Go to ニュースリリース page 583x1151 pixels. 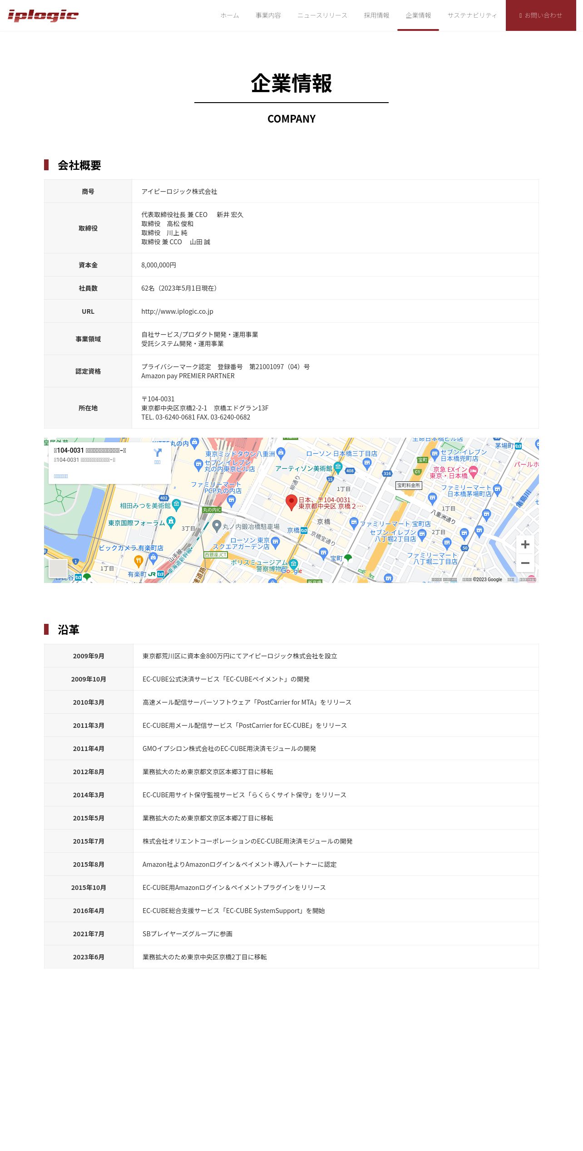pos(322,15)
